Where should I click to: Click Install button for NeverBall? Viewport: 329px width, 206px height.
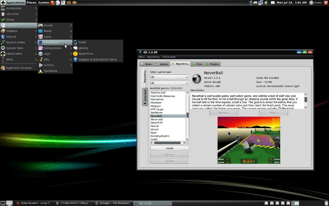pos(170,148)
